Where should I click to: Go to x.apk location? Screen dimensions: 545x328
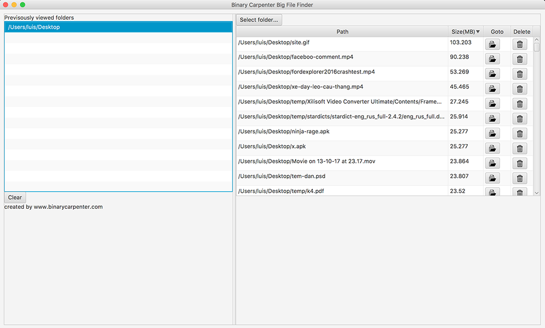(x=492, y=149)
